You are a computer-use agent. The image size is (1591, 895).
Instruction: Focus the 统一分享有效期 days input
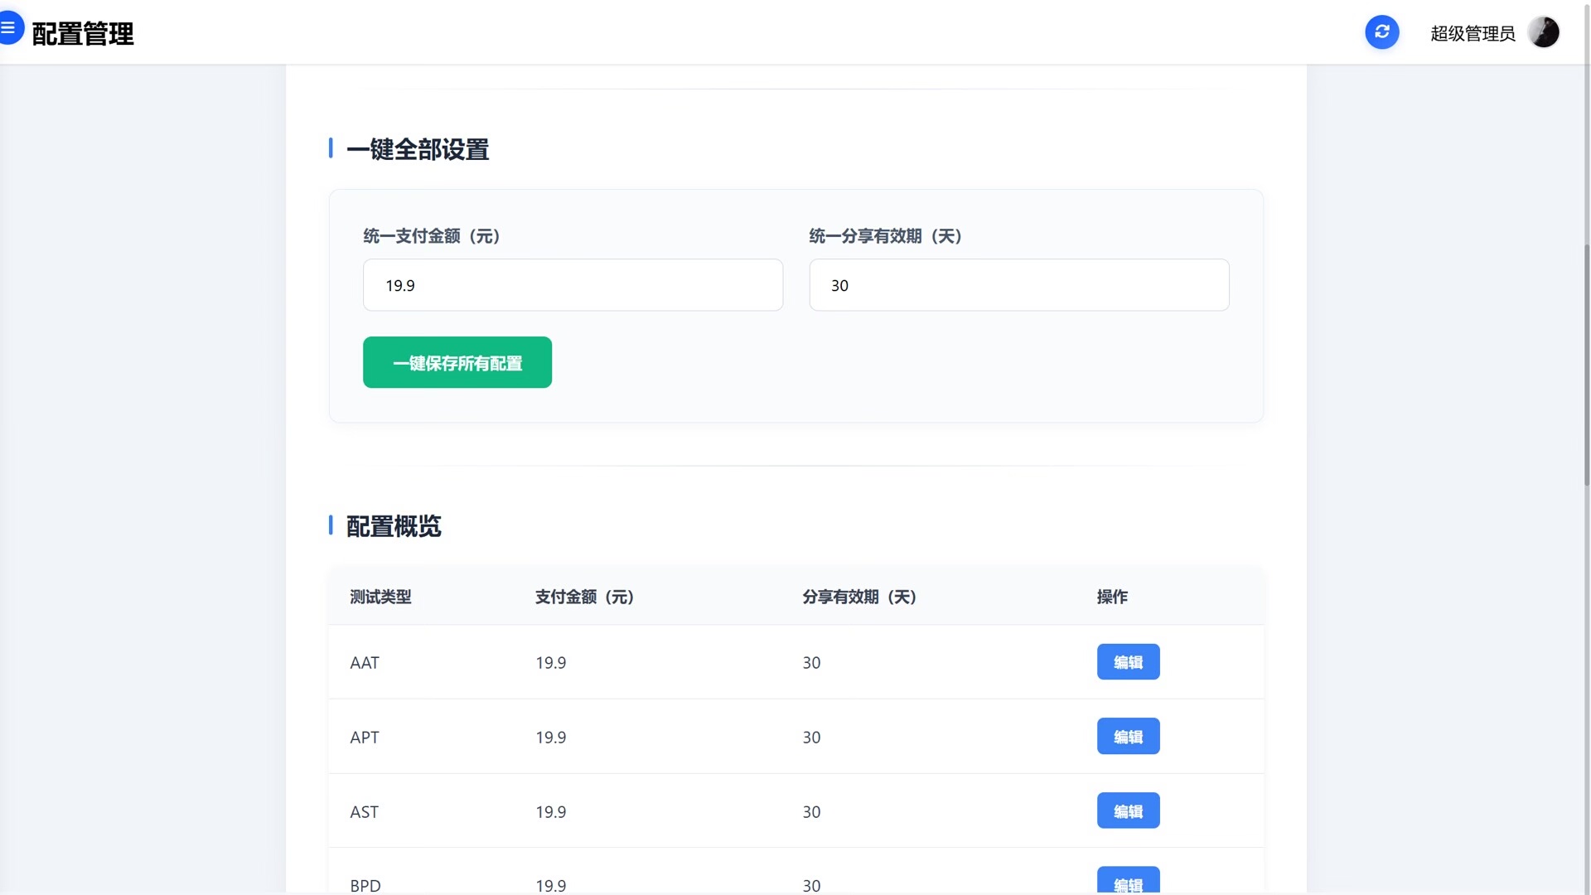[x=1018, y=285]
